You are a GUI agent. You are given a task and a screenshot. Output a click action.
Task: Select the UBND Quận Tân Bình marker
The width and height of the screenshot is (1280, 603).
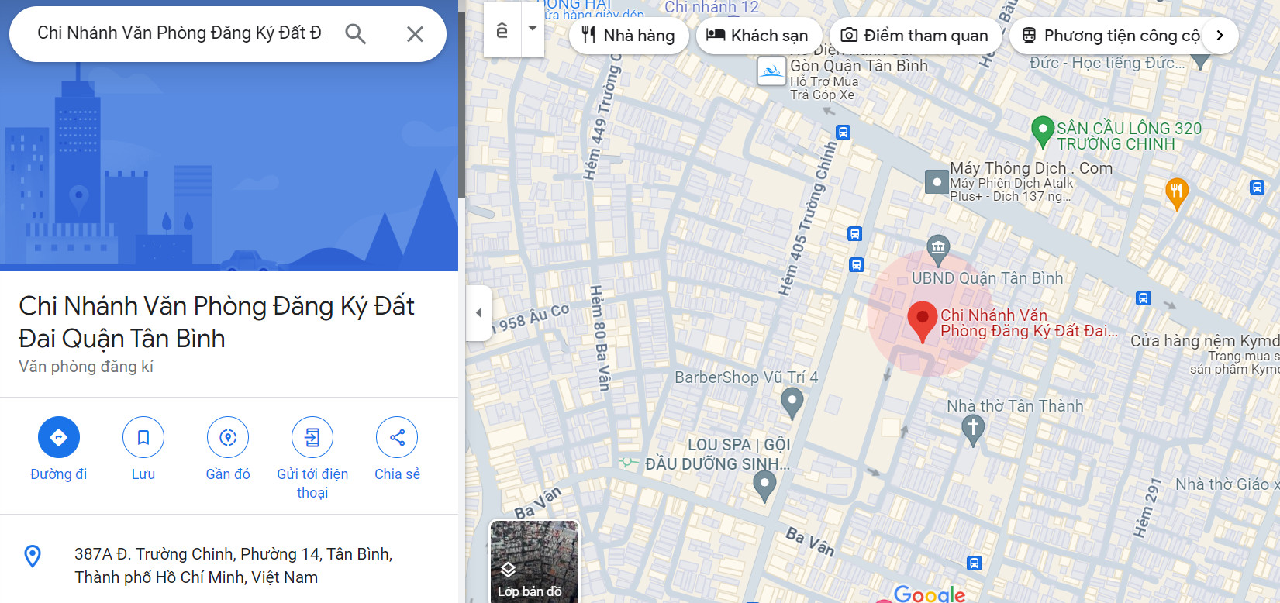click(x=938, y=250)
